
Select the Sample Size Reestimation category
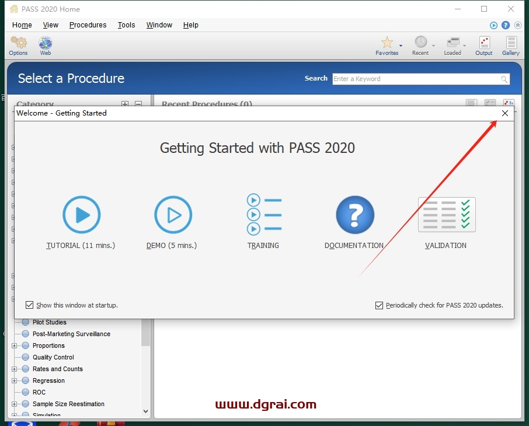(68, 404)
